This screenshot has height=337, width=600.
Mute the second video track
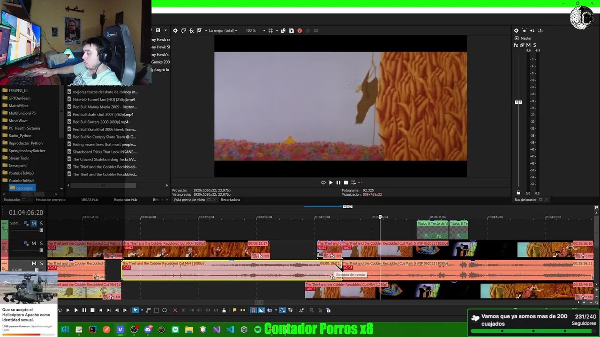33,243
